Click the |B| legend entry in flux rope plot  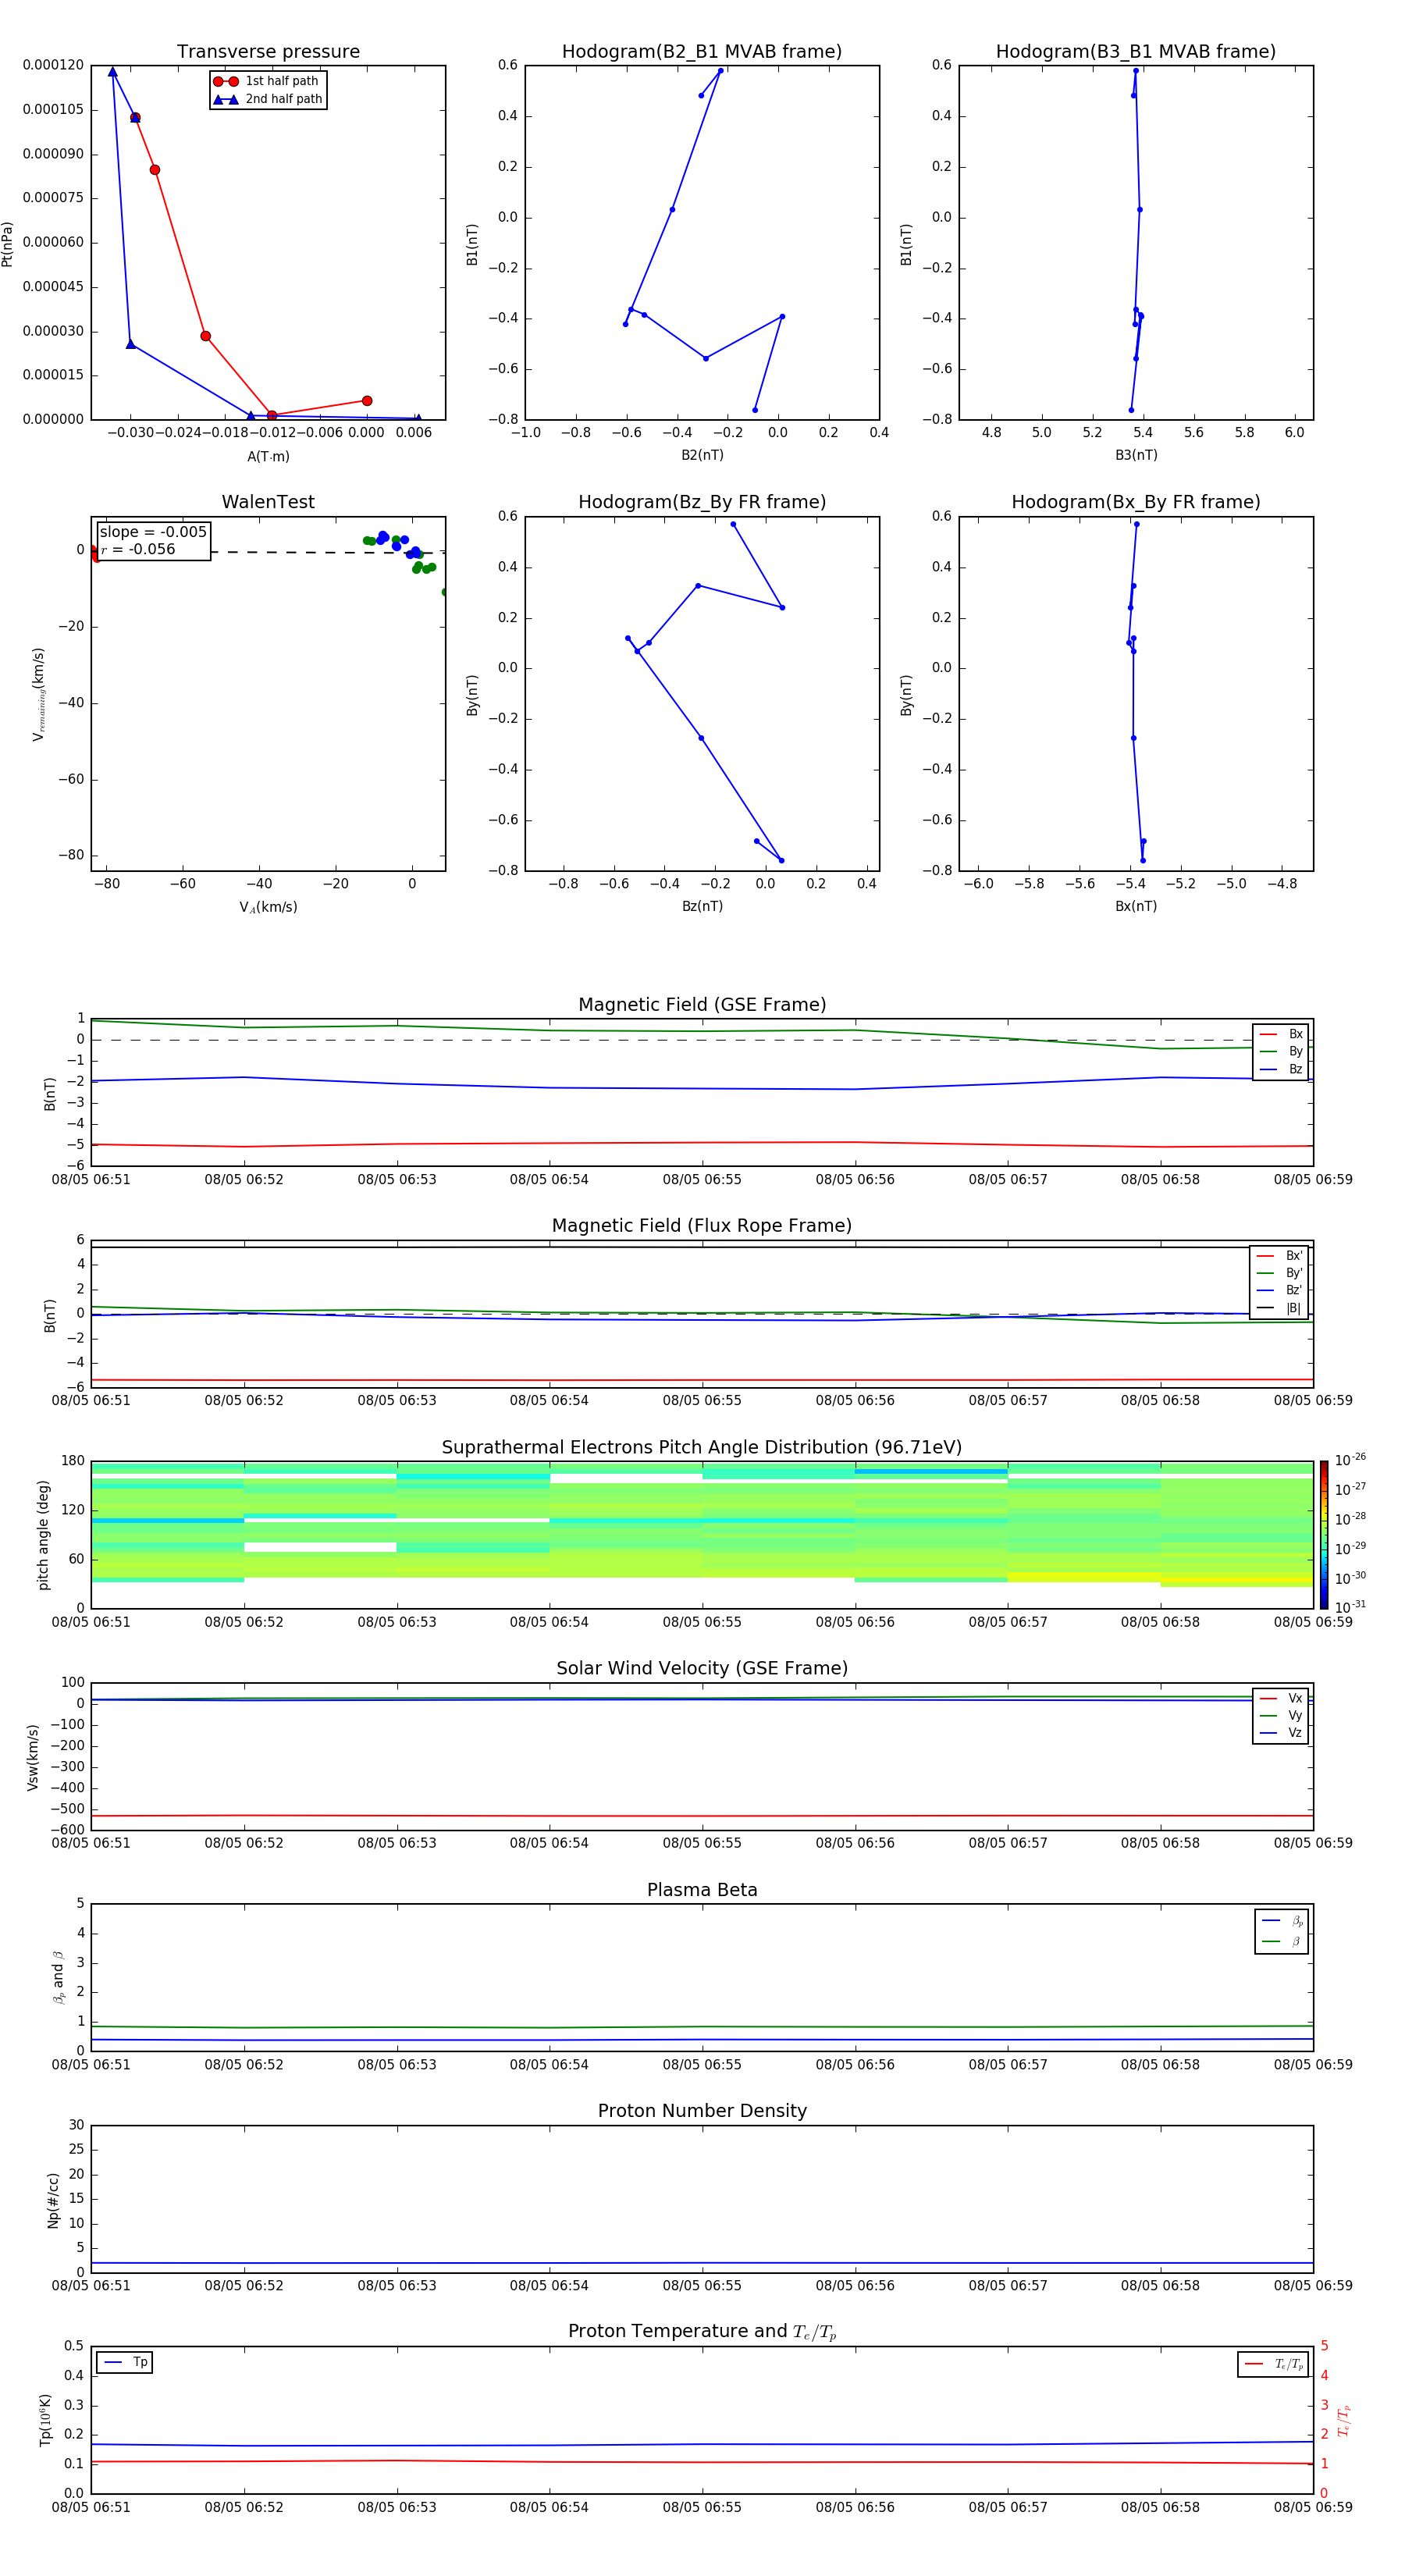tap(1279, 1308)
